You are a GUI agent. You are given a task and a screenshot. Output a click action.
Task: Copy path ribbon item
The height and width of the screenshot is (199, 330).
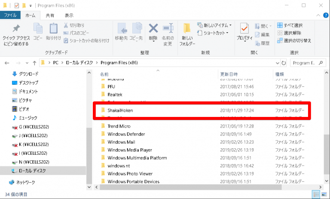coord(76,33)
